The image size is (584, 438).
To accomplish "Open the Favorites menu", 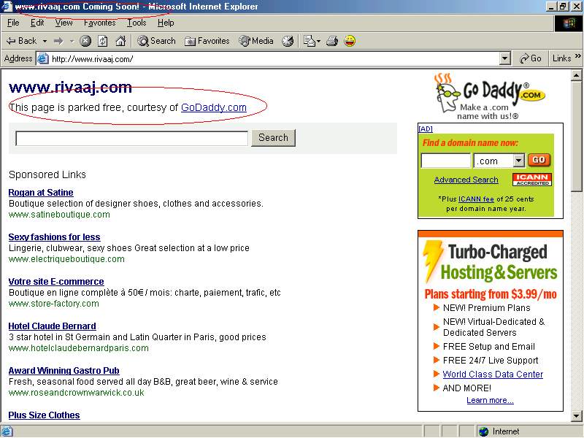I will tap(99, 23).
